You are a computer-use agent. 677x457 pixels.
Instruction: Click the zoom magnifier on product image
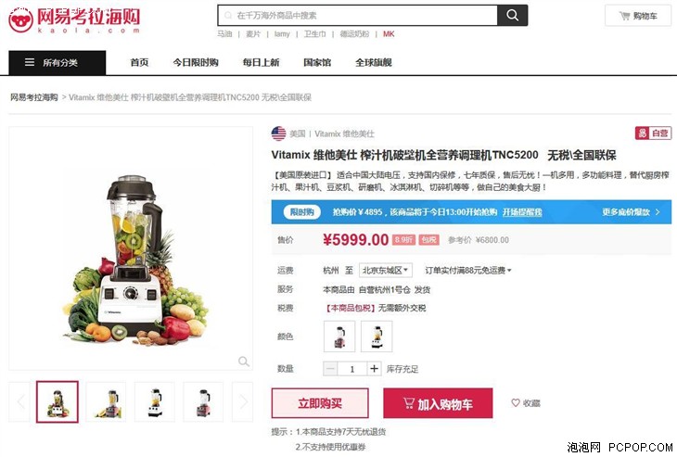coord(244,362)
